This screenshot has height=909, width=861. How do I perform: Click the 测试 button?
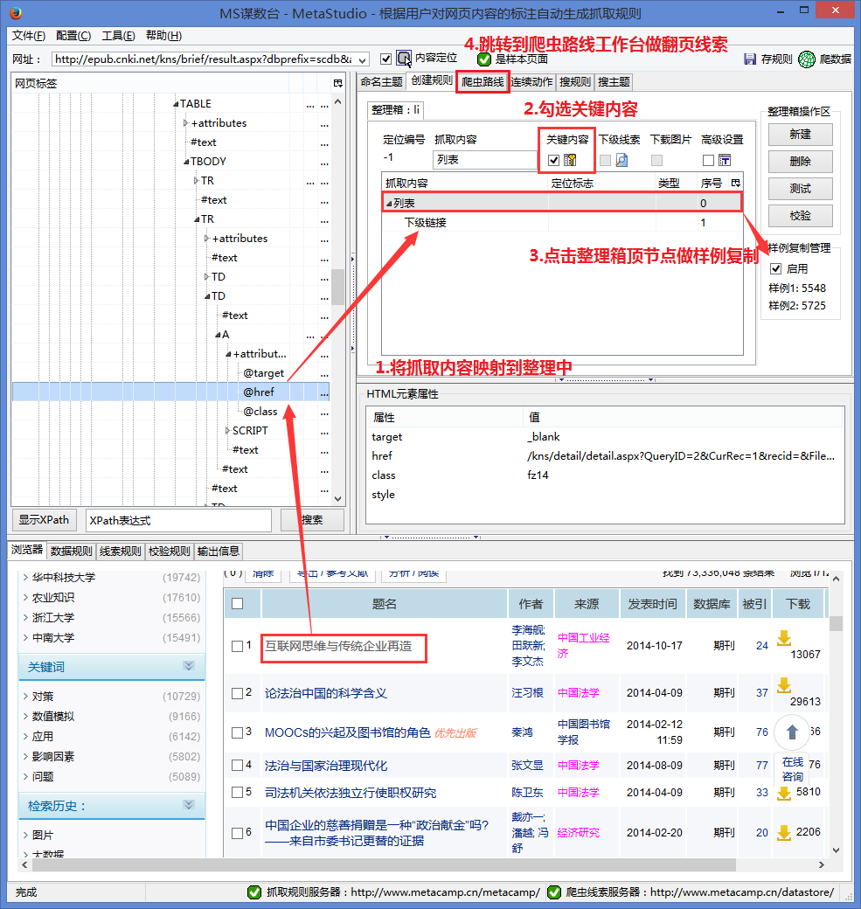800,189
